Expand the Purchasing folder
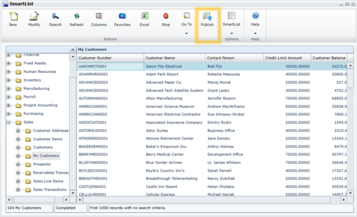 click(9, 114)
